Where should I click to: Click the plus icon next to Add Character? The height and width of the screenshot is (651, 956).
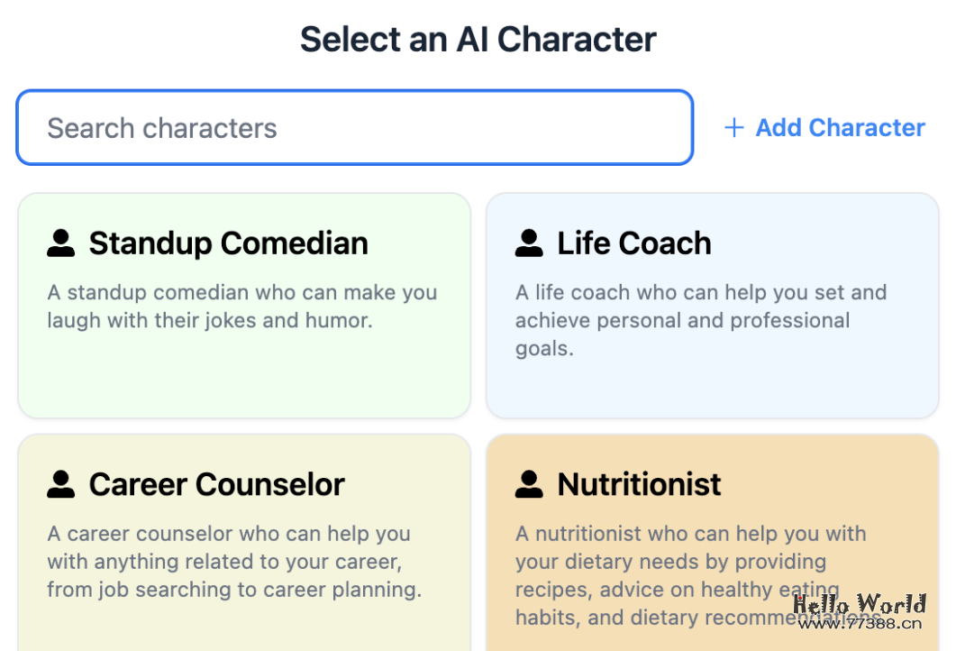point(733,128)
